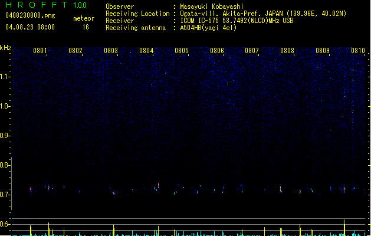Click the kHz axis unit label

tap(5, 48)
